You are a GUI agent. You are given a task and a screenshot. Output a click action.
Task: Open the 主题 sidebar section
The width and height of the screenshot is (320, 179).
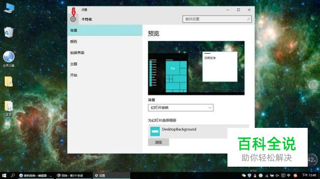click(105, 64)
